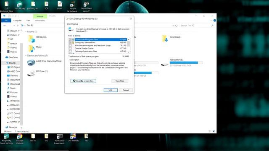
Task: Click Clean up system files button
Action: pyautogui.click(x=83, y=81)
